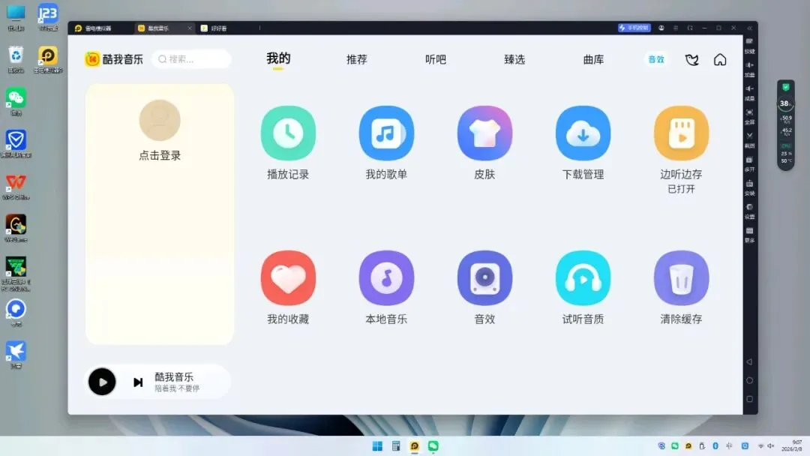
Task: Click 全屏 fullscreen in the emulator sidebar
Action: point(749,117)
